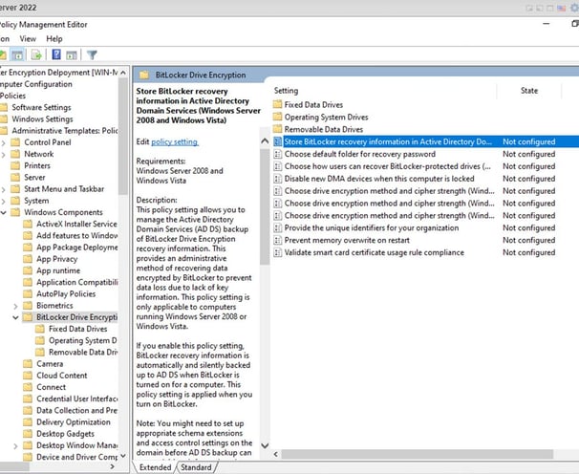Collapse the BitLocker Drive Encryption tree node
Viewport: 579px width, 474px height.
point(15,317)
